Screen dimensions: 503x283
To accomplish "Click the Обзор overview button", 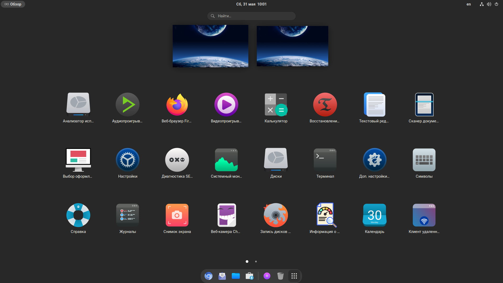I will coord(13,4).
